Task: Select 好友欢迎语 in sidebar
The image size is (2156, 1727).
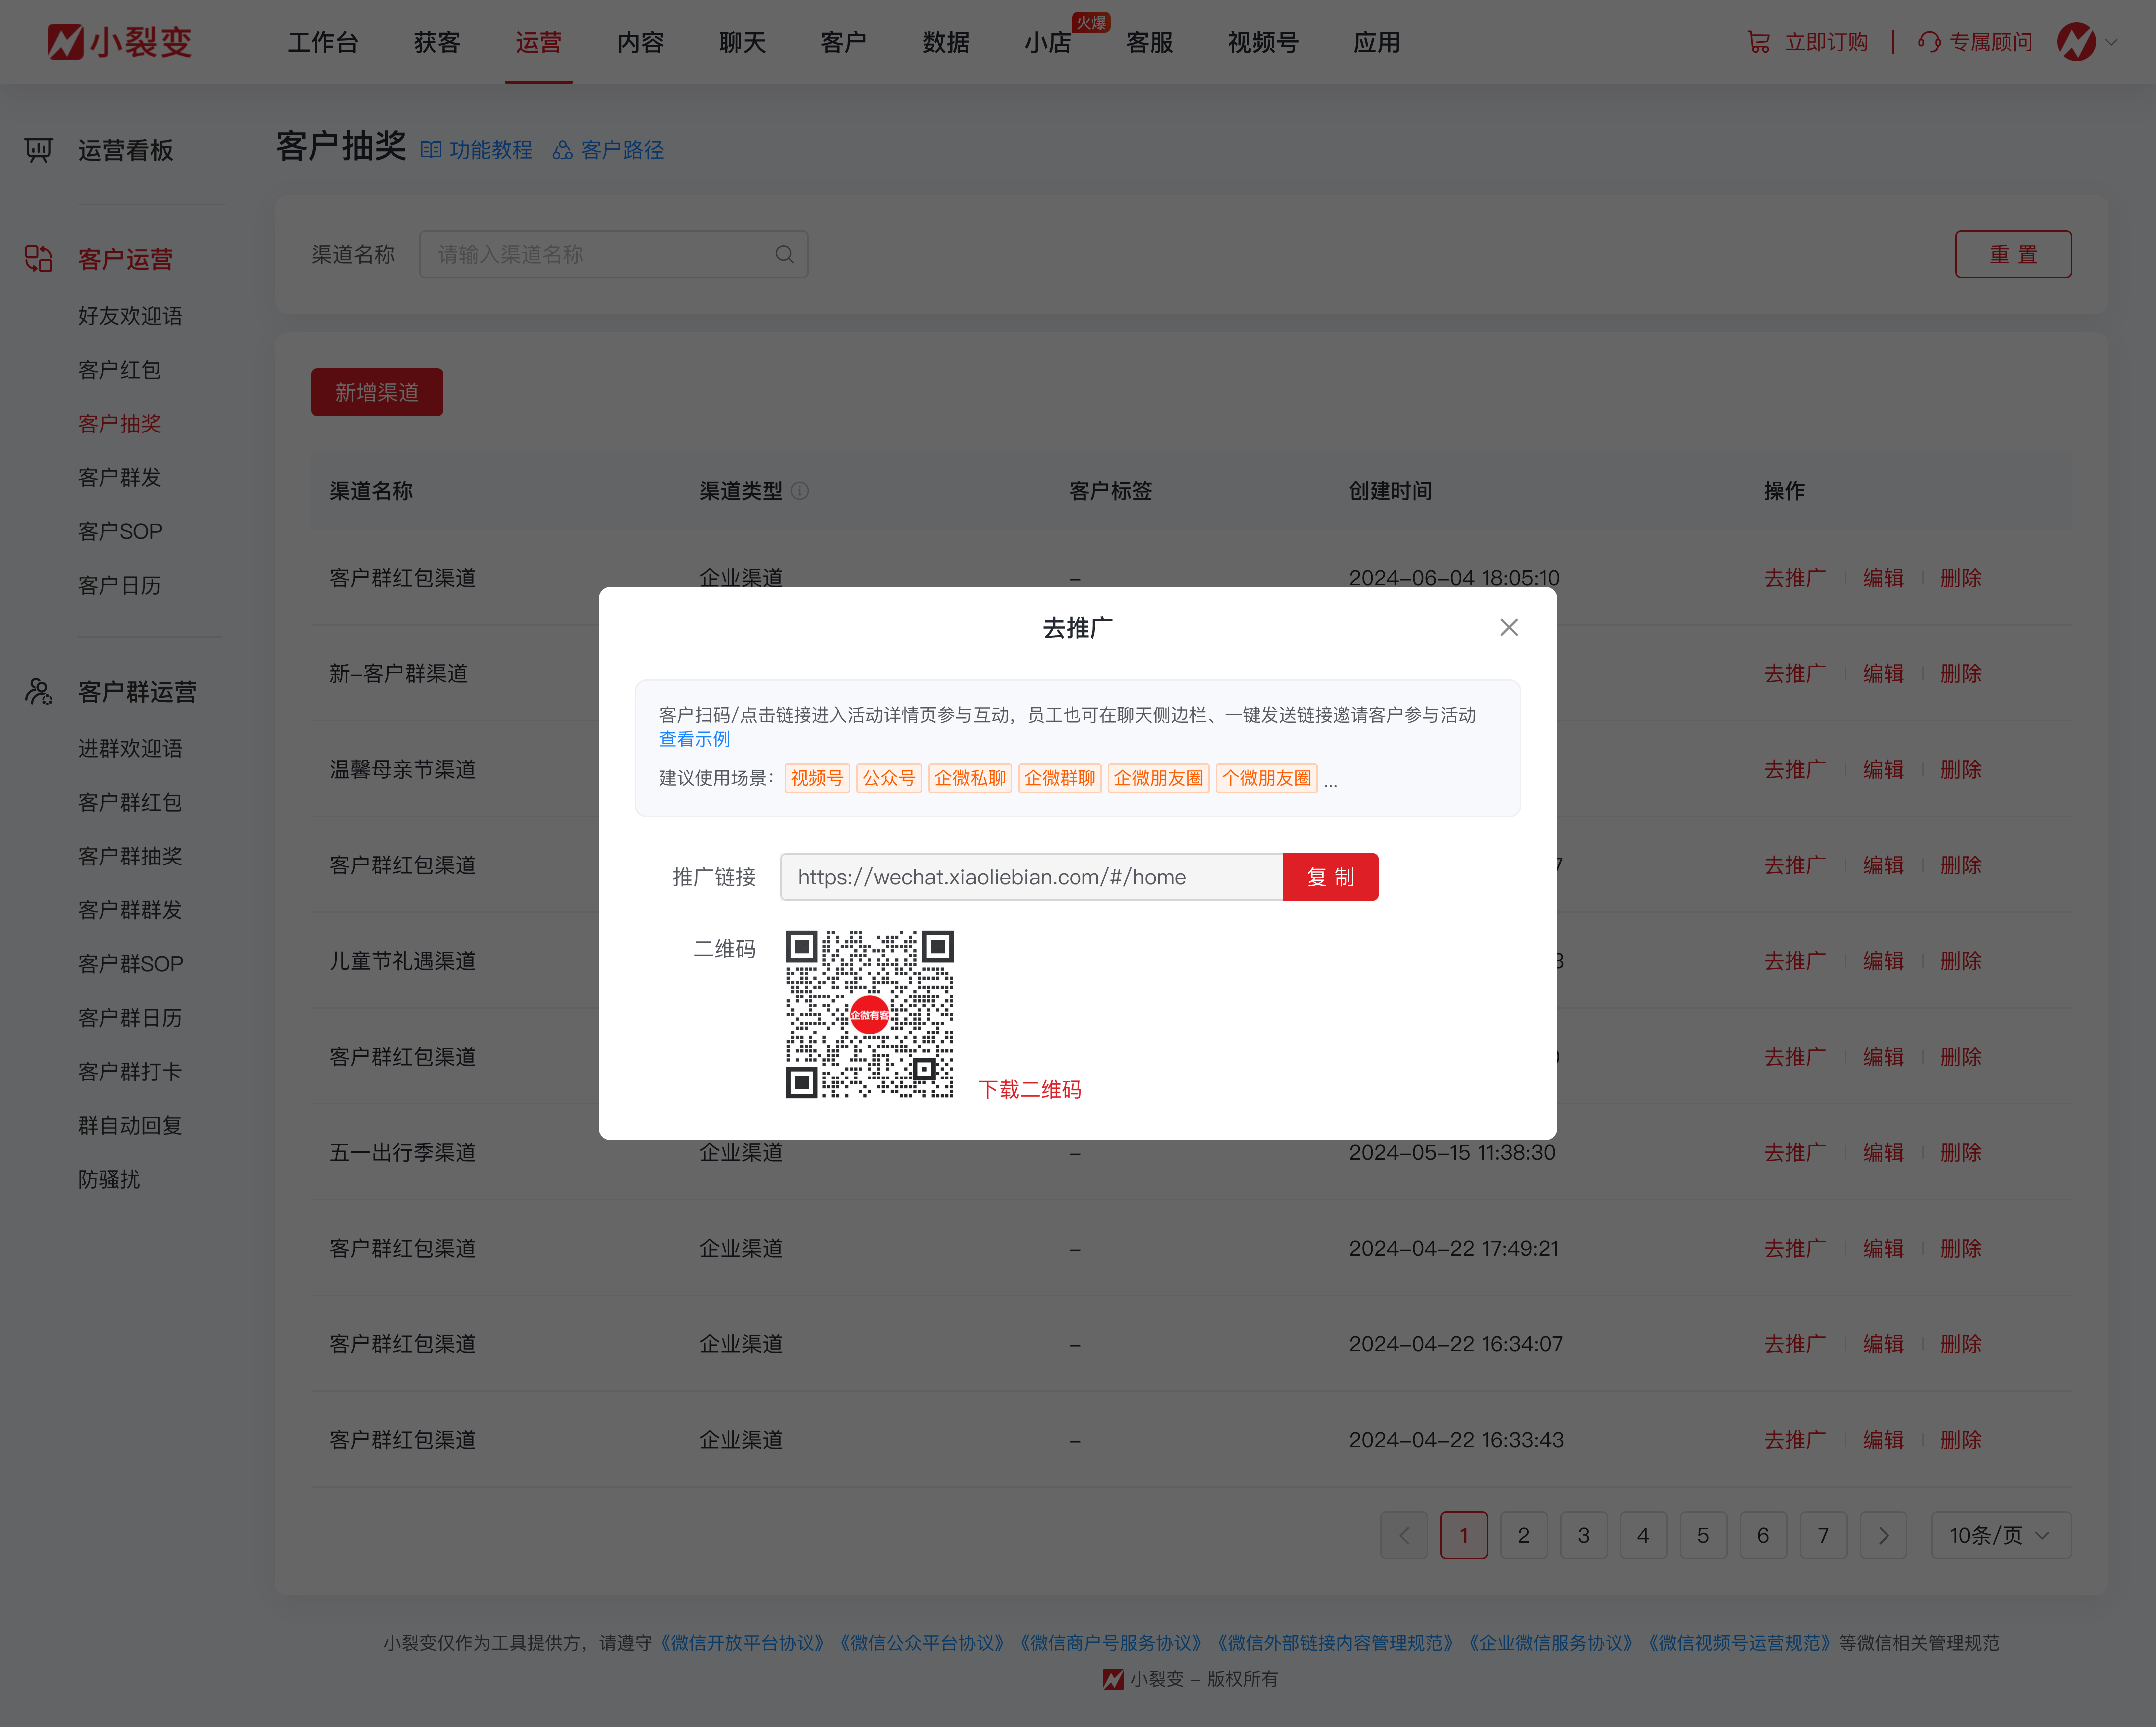Action: click(130, 316)
